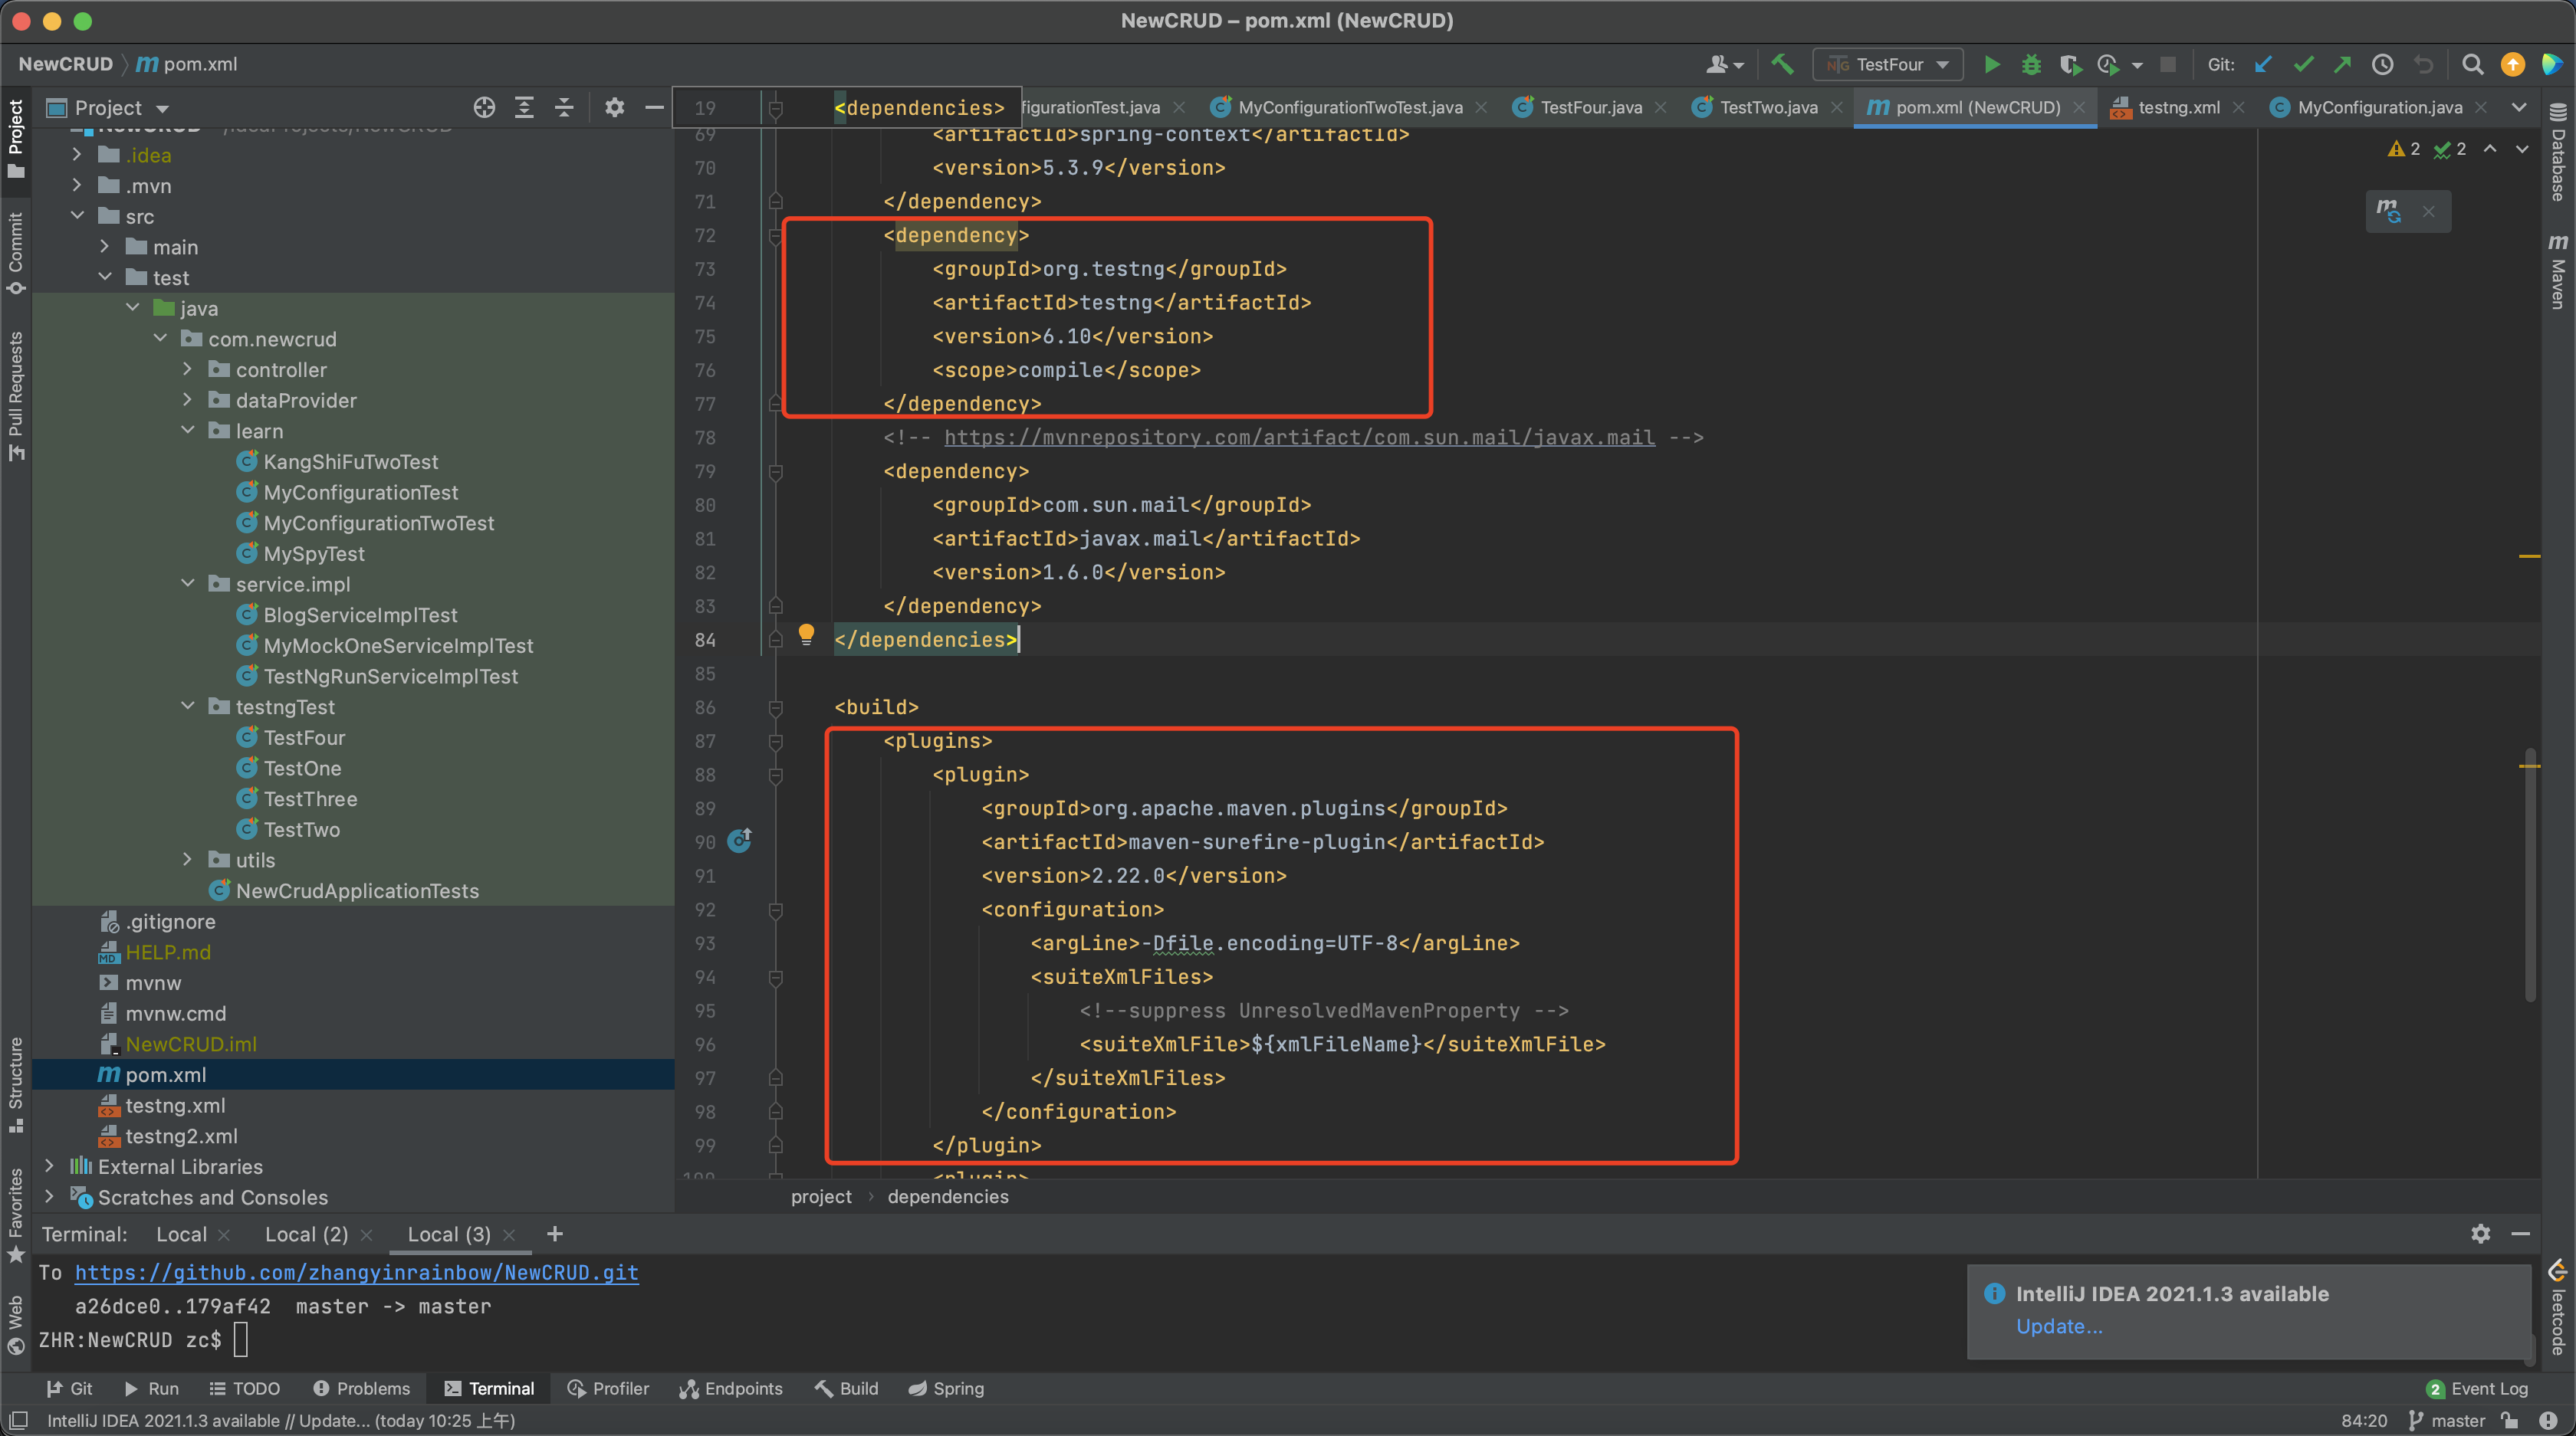
Task: Run the TestFour configuration
Action: [1992, 63]
